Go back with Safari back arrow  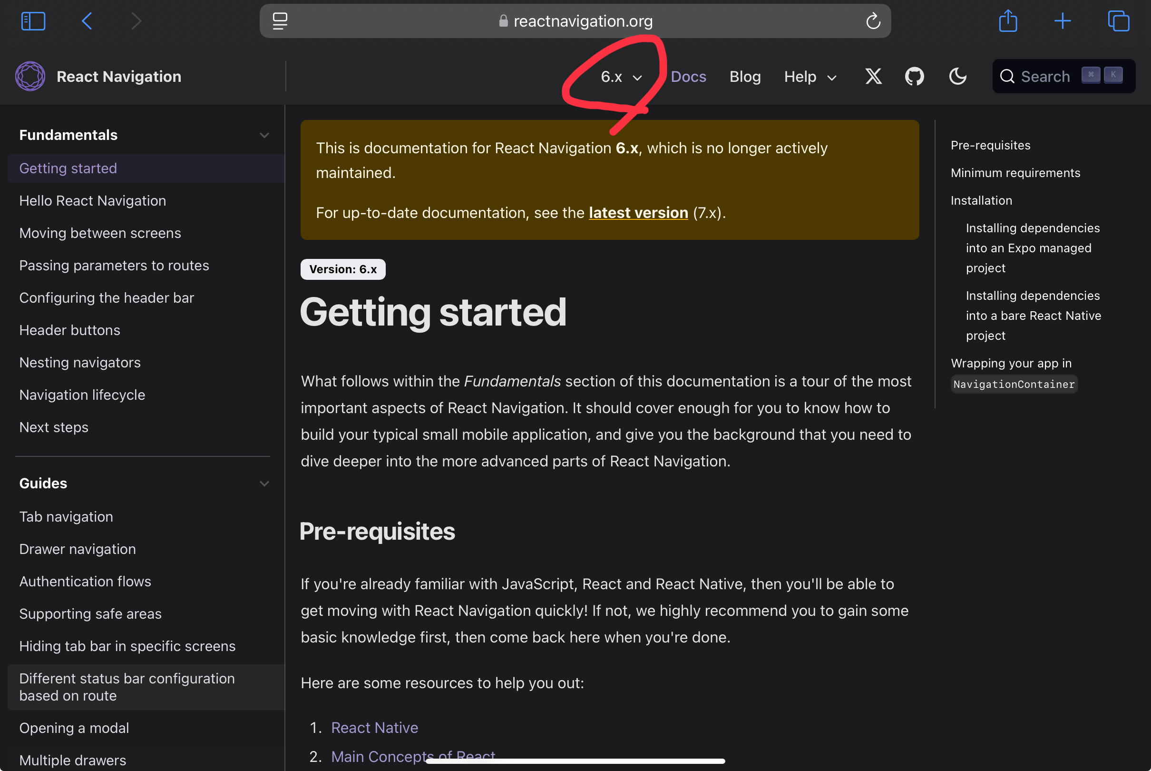tap(87, 21)
